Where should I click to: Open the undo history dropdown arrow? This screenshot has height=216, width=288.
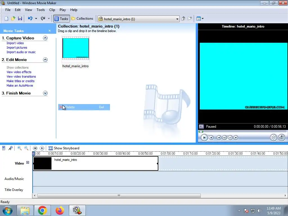tap(36, 19)
